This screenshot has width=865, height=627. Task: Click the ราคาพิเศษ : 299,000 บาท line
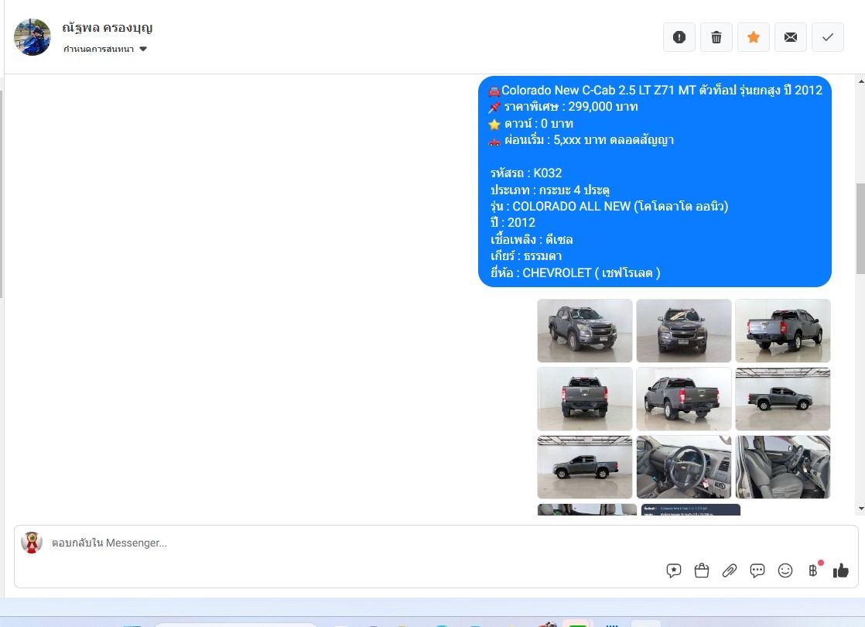(563, 107)
